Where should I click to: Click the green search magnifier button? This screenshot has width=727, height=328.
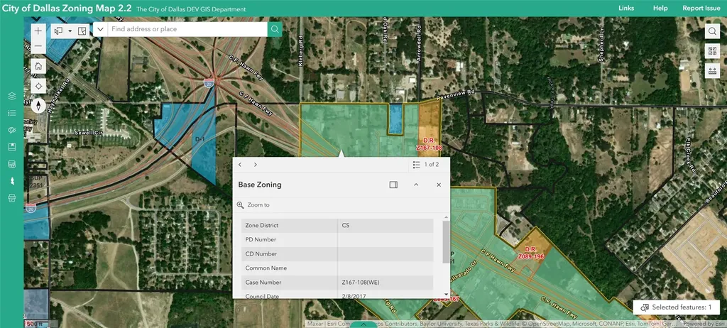[275, 29]
